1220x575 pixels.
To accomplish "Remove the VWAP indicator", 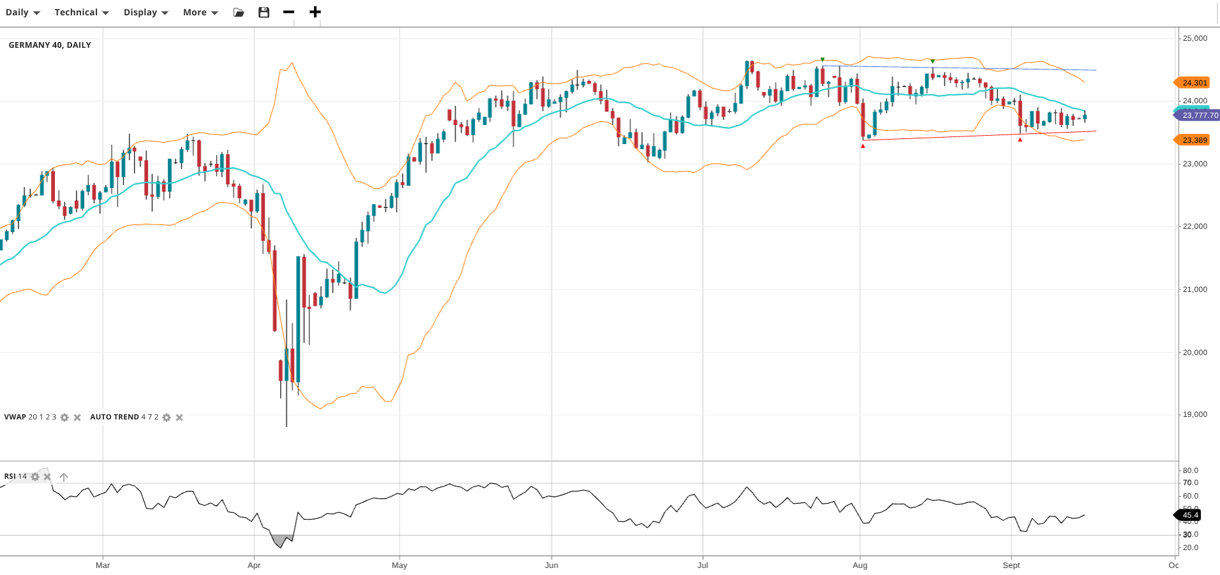I will (77, 418).
